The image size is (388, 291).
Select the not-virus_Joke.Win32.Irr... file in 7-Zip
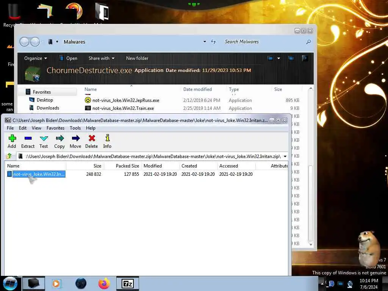39,174
